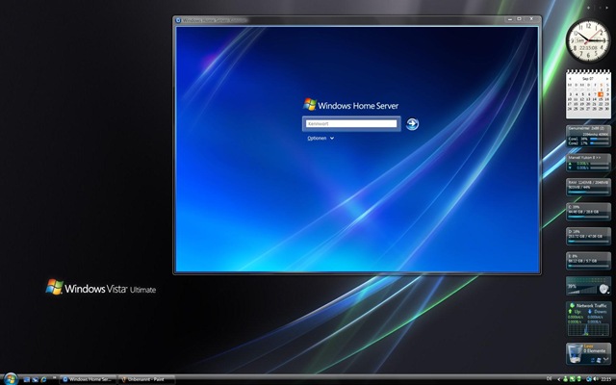Click the CPU meter gadget with Core1

[x=588, y=136]
